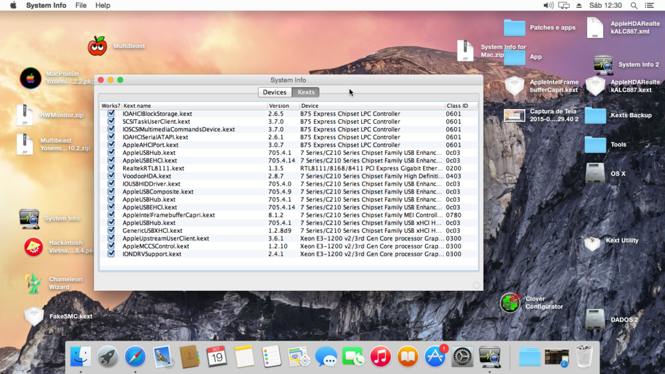Select the Kexts tab
Viewport: 665px width, 374px height.
click(x=306, y=93)
